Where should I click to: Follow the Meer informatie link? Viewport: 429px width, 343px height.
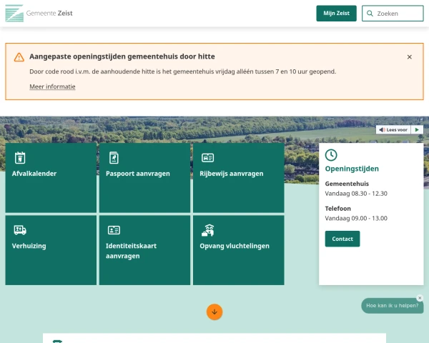[x=52, y=86]
